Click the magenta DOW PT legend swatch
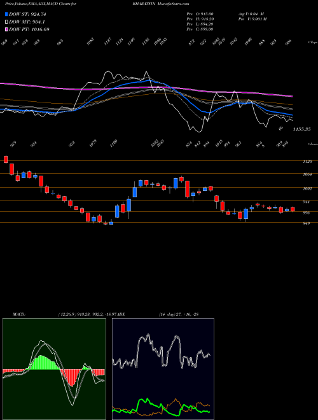Image resolution: width=318 pixels, height=420 pixels. tap(6, 29)
